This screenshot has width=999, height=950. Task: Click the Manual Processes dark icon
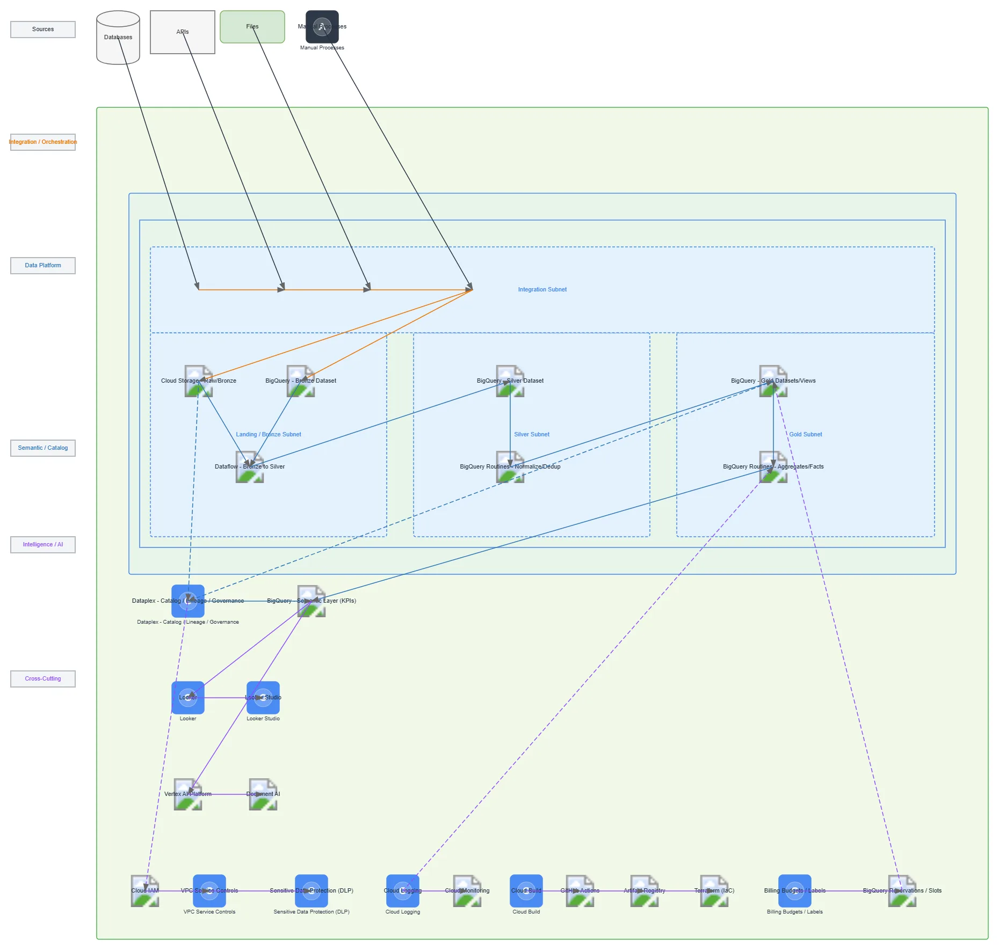(322, 27)
